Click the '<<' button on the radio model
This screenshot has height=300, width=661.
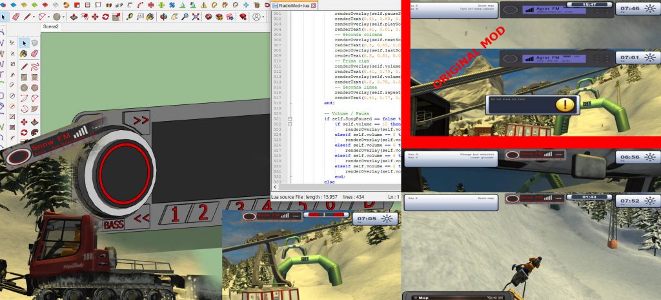pos(141,218)
